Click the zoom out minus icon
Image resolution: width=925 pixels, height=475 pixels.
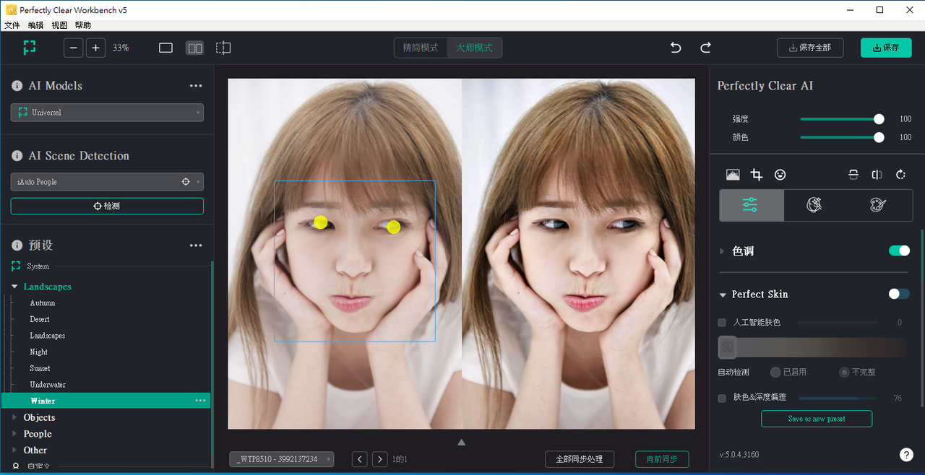tap(74, 48)
